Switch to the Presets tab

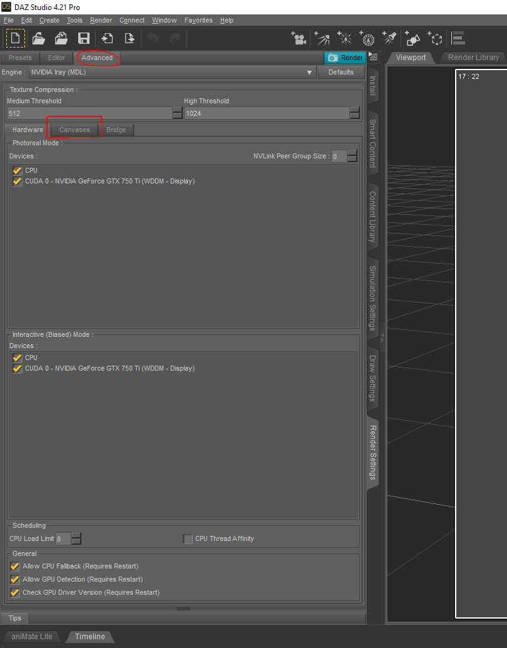tap(20, 58)
